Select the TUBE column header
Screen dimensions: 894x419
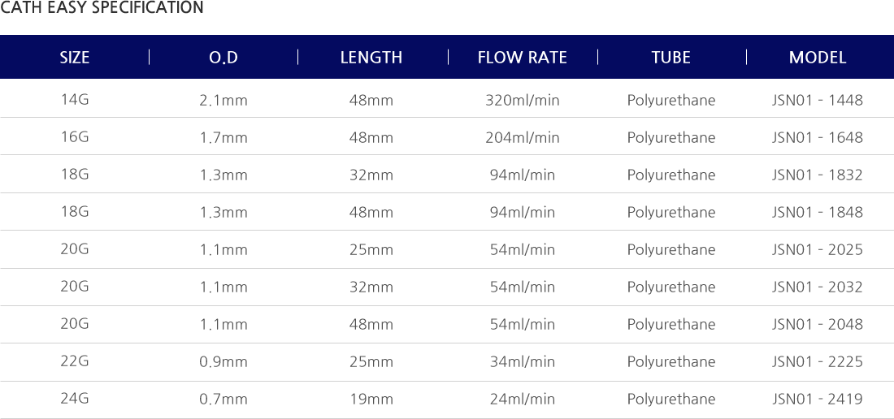(x=671, y=58)
